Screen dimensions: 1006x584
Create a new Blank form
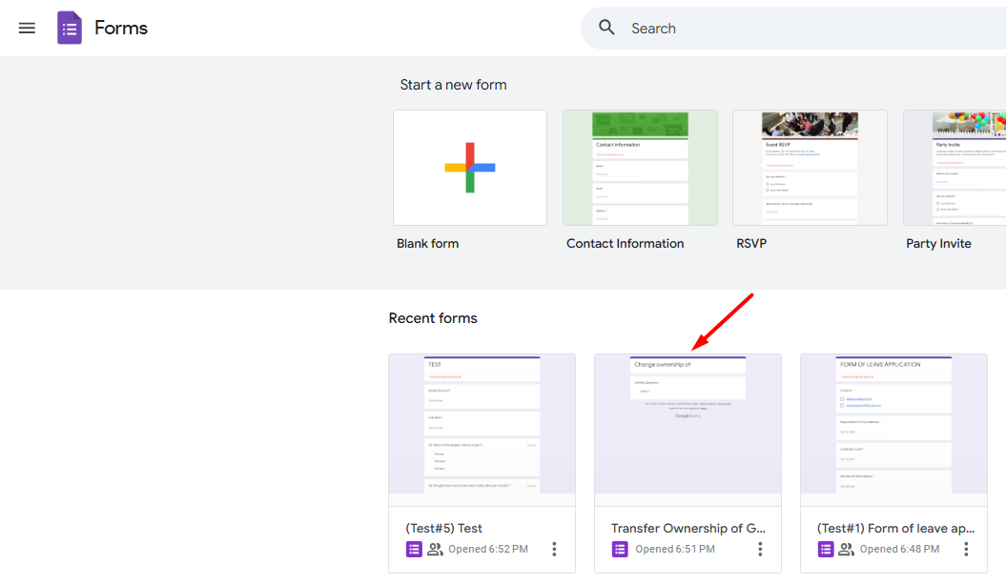(x=470, y=168)
